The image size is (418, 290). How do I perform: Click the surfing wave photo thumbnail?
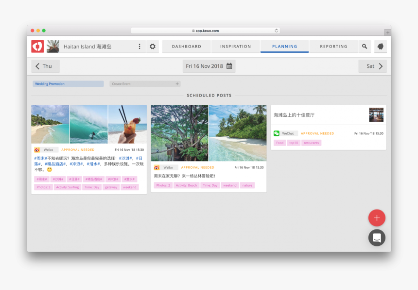[x=88, y=124]
